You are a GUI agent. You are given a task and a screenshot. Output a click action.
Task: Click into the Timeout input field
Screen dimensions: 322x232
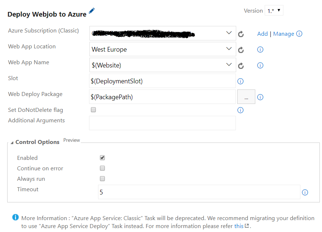pos(199,192)
